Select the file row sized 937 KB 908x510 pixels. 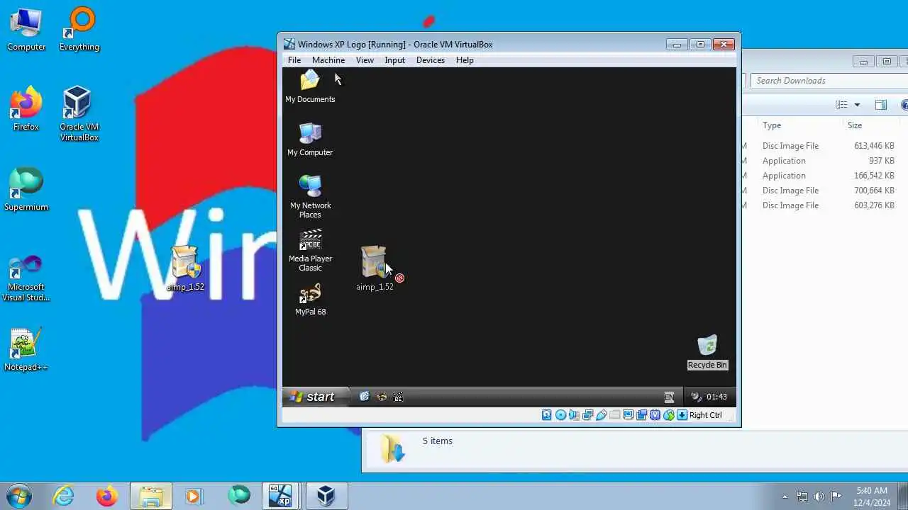(x=825, y=161)
